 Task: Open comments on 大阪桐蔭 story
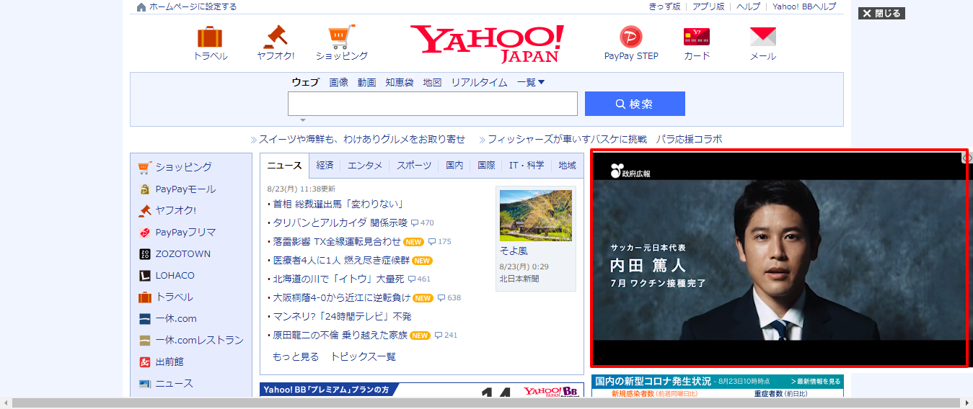(x=449, y=298)
